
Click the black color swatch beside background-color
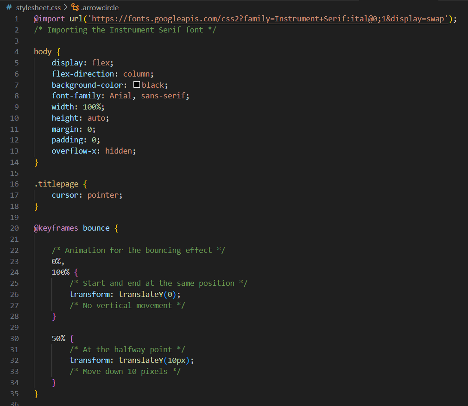coord(136,84)
